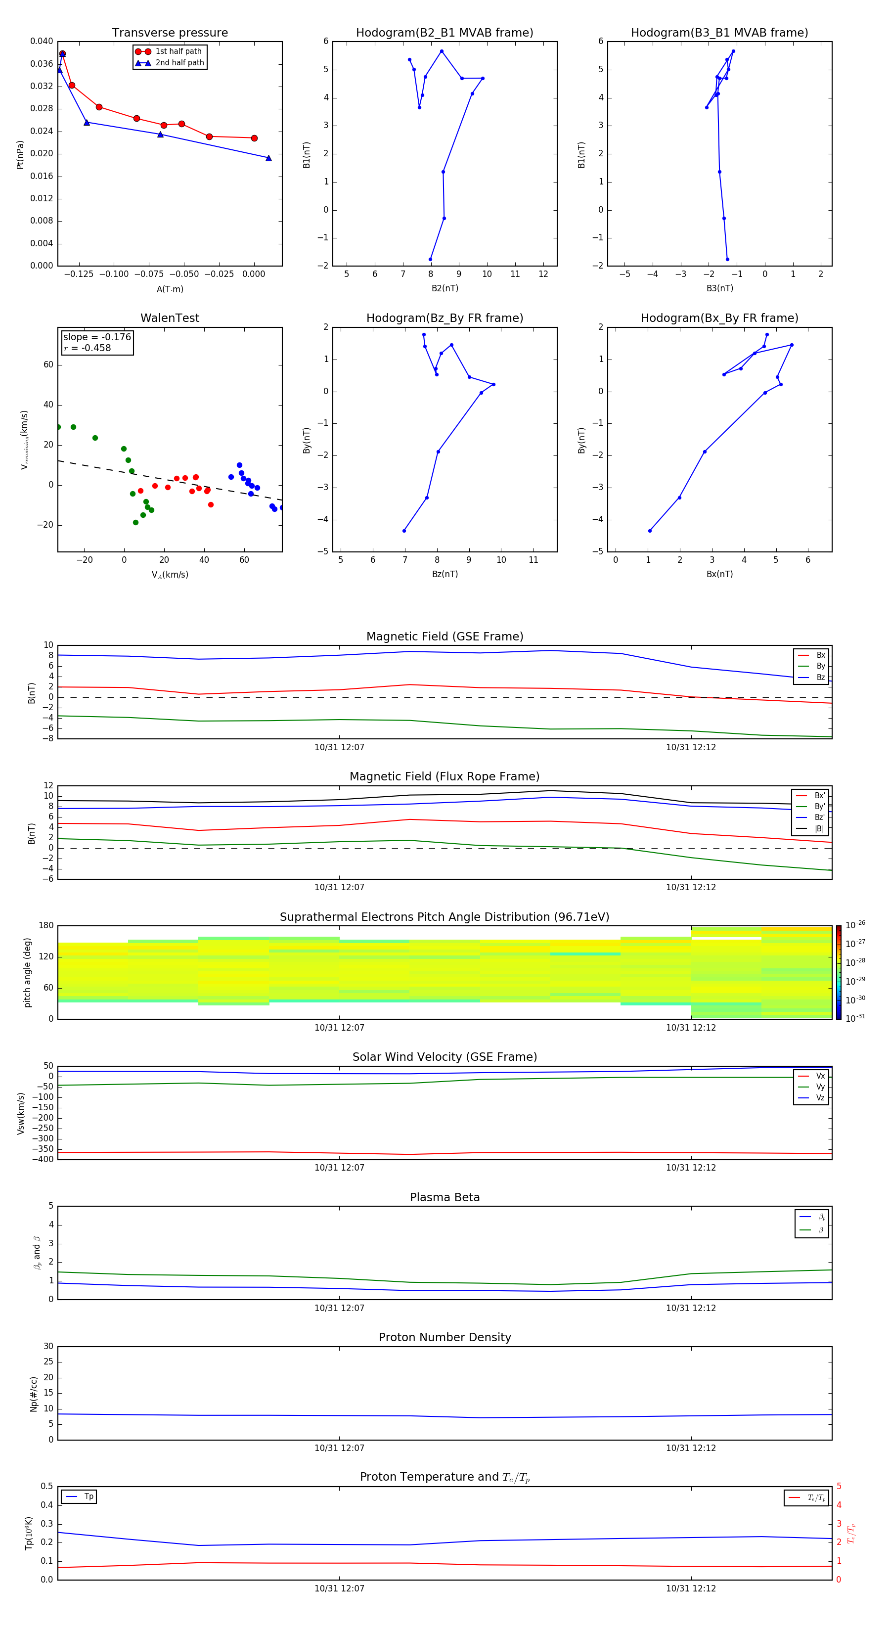Click the 'Bz(nT)' x-axis label
Screen dimensions: 890x1632
[x=445, y=574]
